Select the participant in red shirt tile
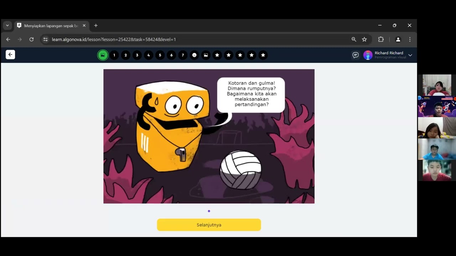Viewport: 456px width, 256px height. [437, 170]
